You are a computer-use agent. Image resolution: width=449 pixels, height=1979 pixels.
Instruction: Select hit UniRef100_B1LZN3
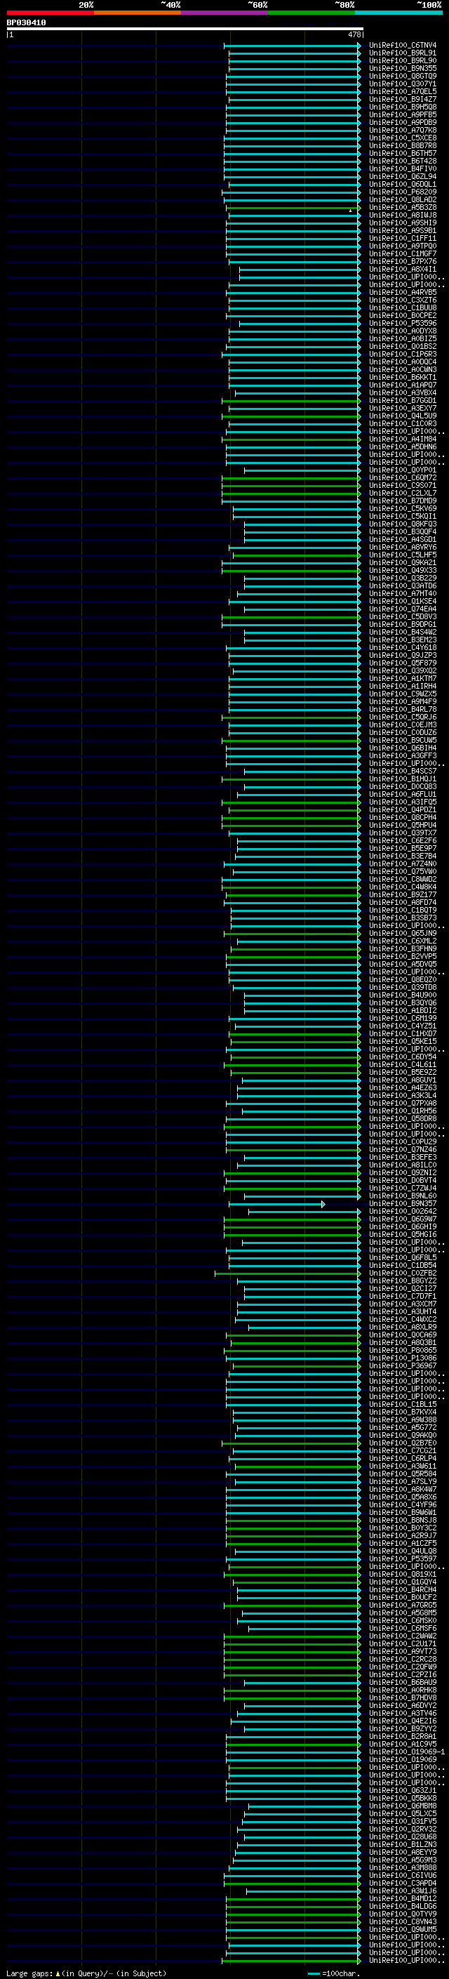pyautogui.click(x=403, y=1844)
